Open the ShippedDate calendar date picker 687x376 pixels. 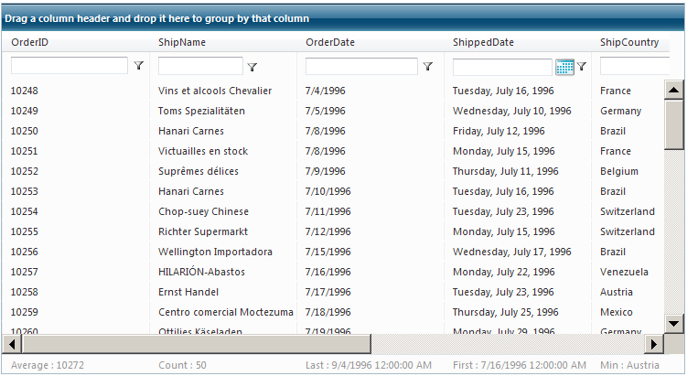pyautogui.click(x=564, y=66)
